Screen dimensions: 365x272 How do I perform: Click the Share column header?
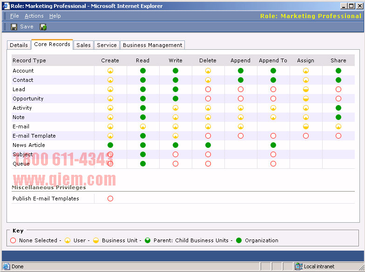click(x=338, y=60)
